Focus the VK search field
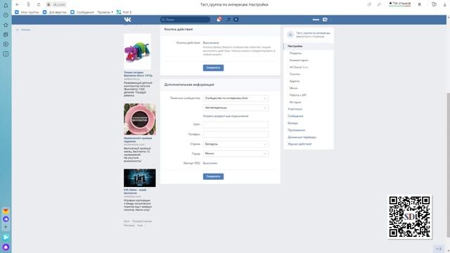Image resolution: width=450 pixels, height=253 pixels. tap(185, 20)
